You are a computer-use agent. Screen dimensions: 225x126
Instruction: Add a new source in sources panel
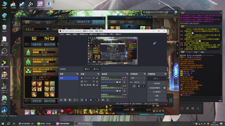(82, 100)
